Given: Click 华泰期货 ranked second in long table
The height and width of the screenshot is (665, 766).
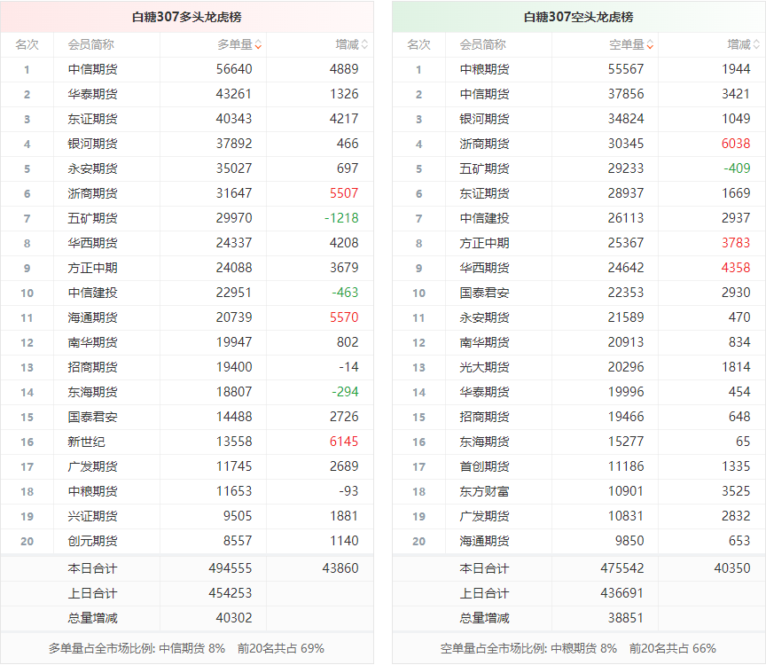Looking at the screenshot, I should pyautogui.click(x=92, y=94).
